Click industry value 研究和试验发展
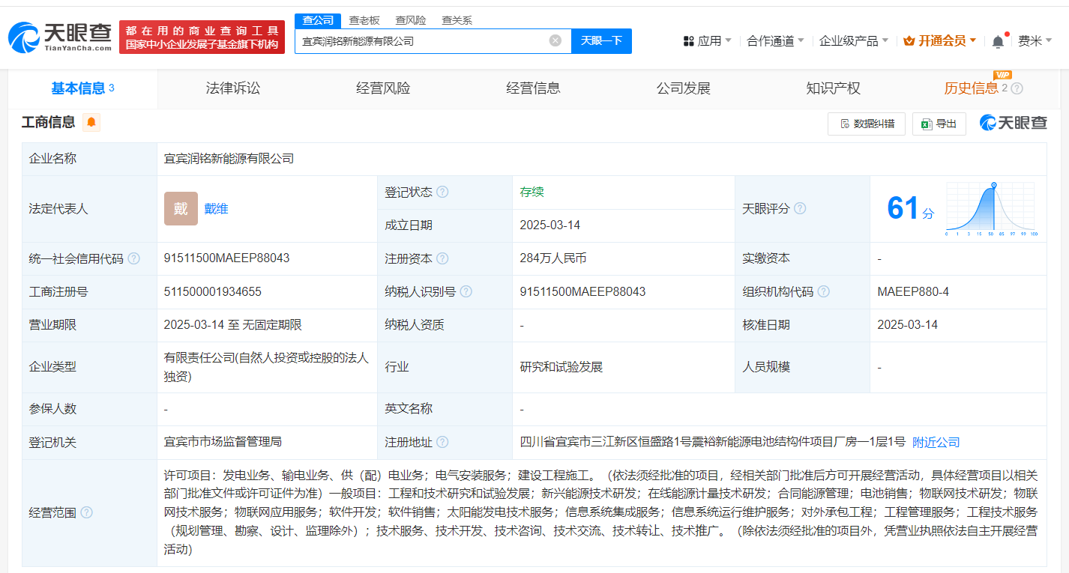Viewport: 1069px width, 573px height. pyautogui.click(x=561, y=367)
